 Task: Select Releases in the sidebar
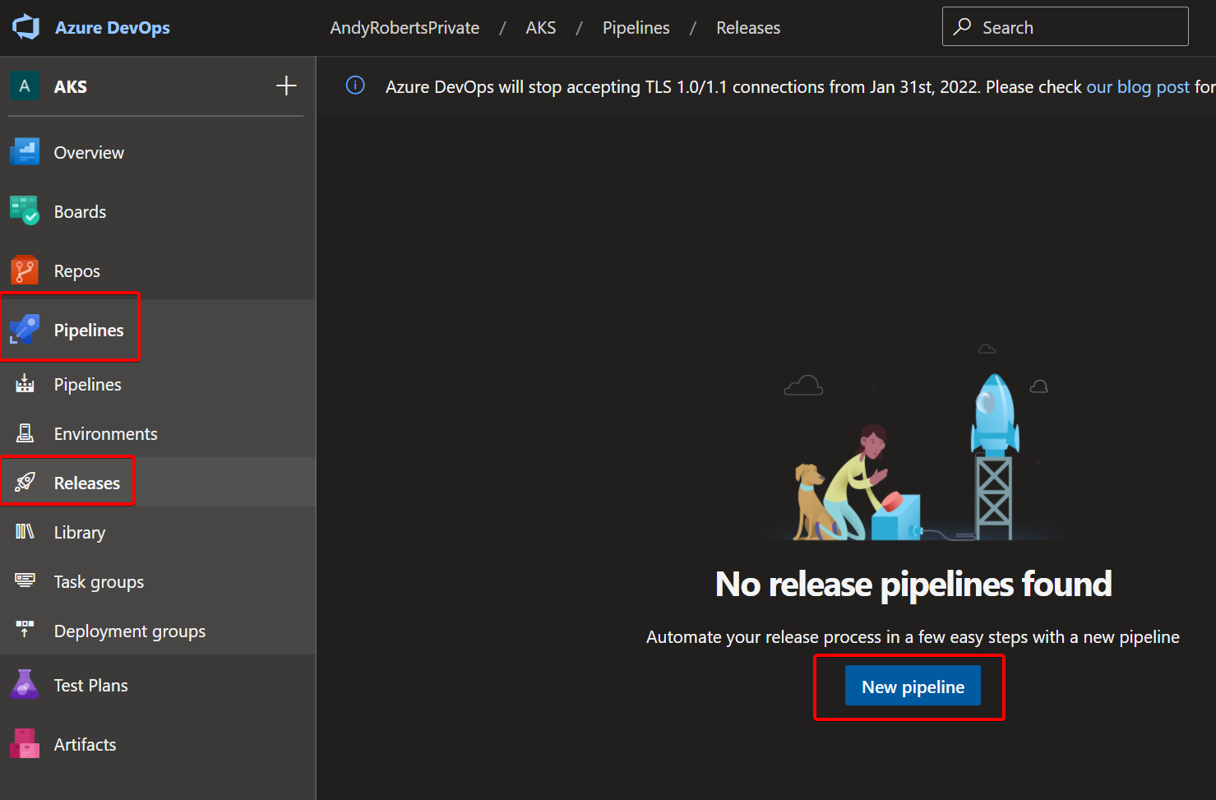coord(87,483)
